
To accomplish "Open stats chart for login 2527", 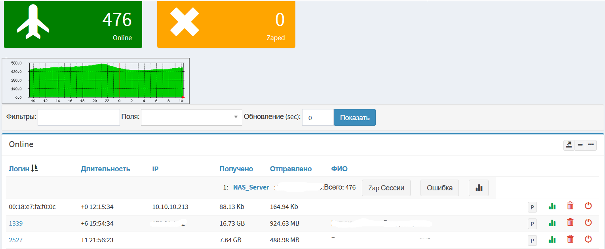I will [552, 239].
